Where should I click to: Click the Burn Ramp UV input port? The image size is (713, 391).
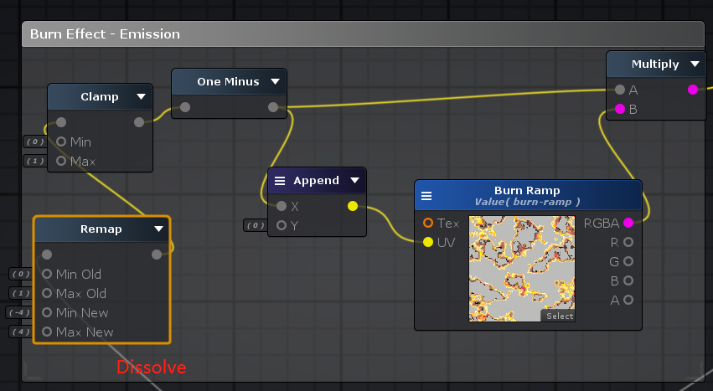[428, 242]
